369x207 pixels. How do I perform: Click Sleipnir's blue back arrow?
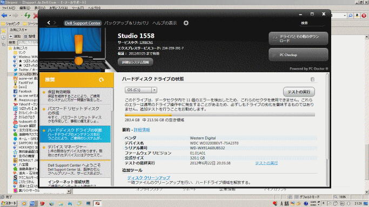pos(4,16)
